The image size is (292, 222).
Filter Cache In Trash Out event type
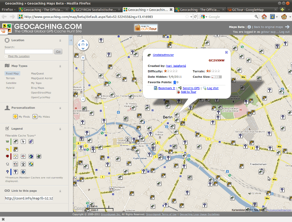(x=31, y=156)
